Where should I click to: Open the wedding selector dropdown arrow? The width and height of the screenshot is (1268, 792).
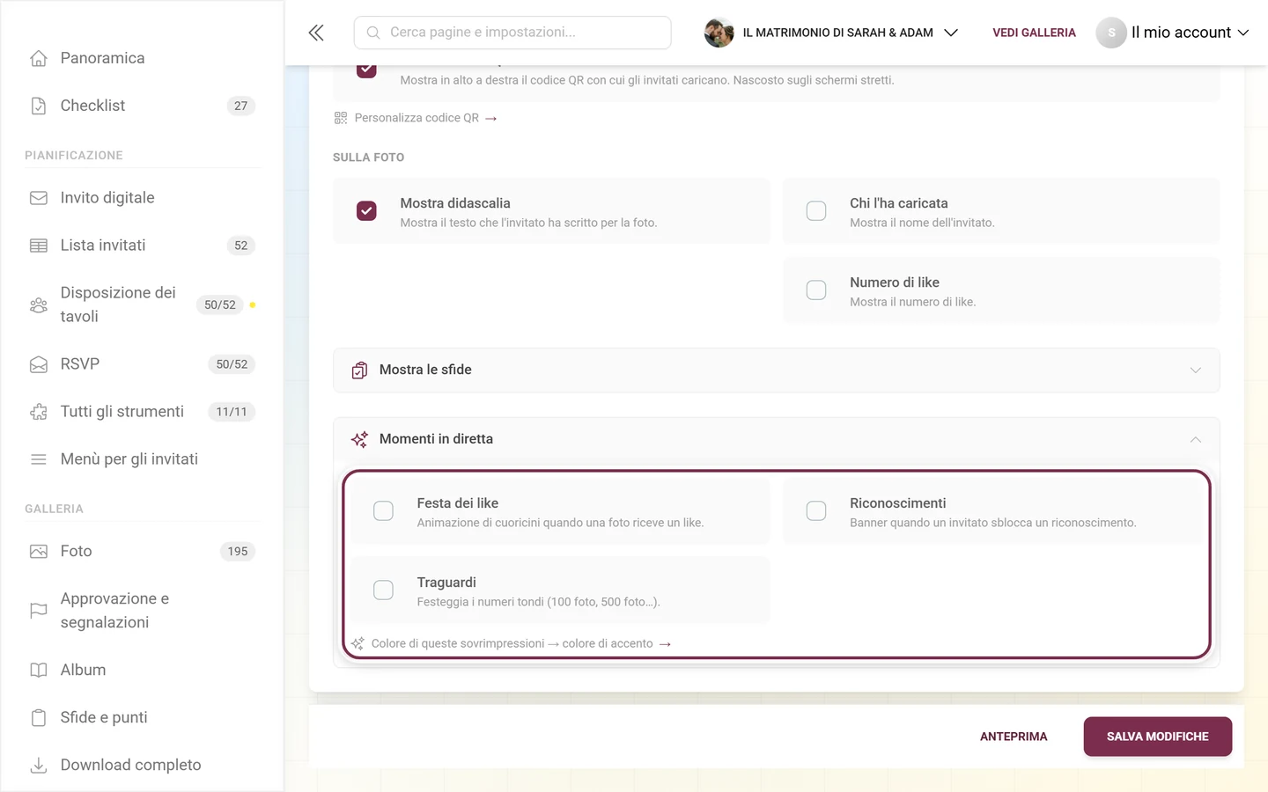click(951, 33)
